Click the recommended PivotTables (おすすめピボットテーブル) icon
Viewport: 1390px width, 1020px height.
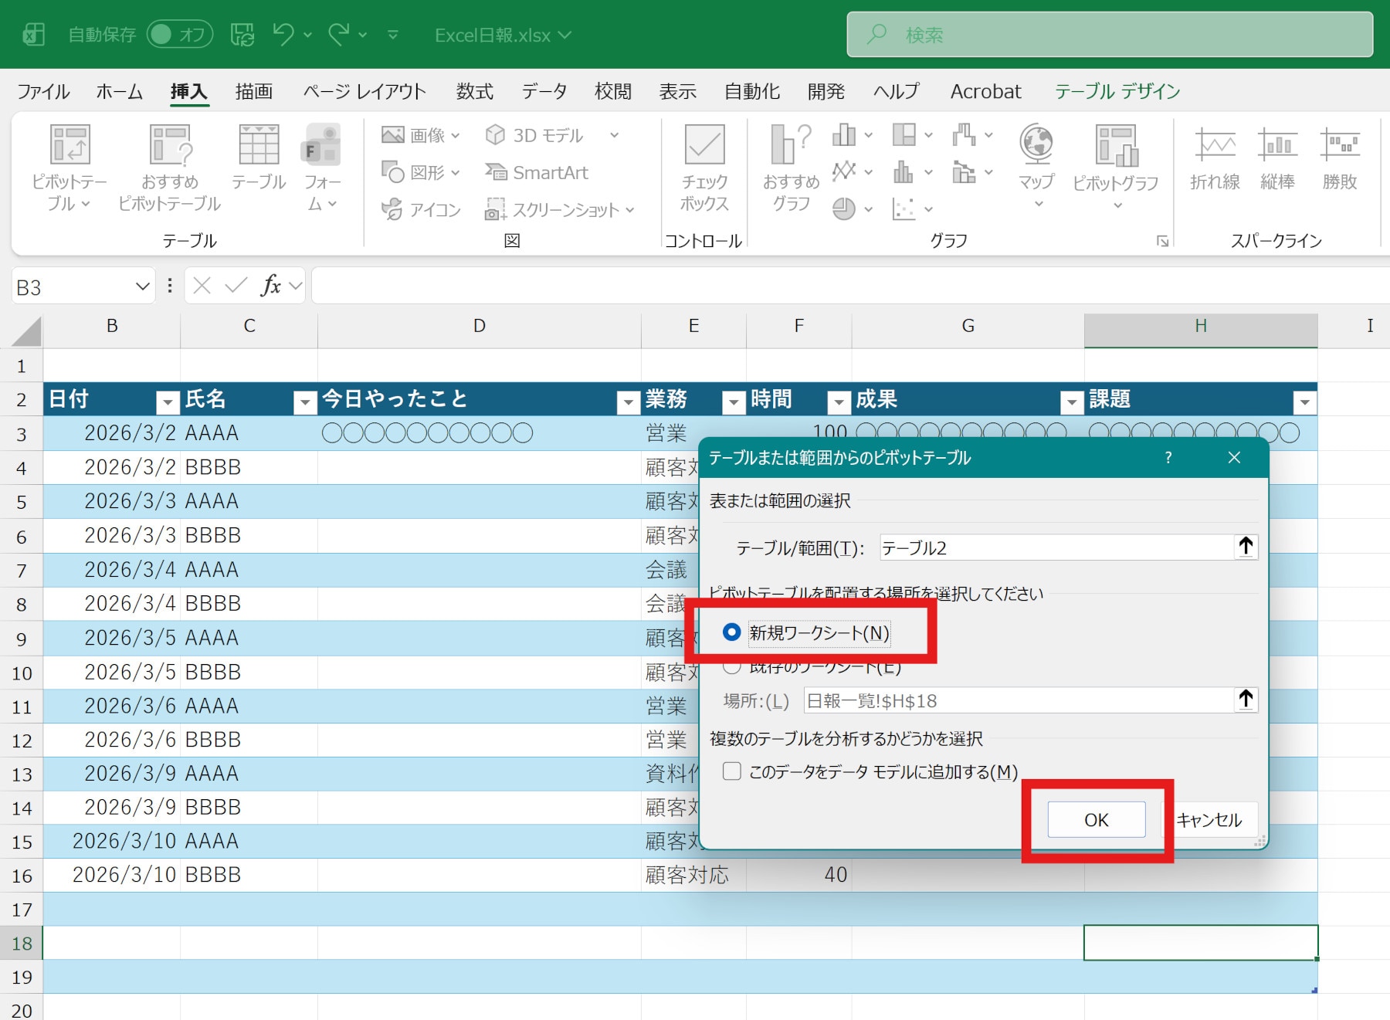click(170, 145)
